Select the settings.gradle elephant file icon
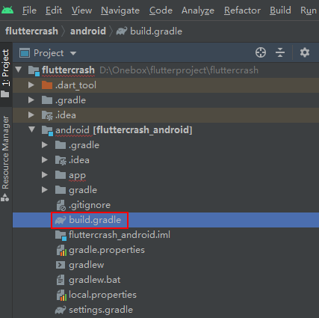319x318 pixels. 61,310
